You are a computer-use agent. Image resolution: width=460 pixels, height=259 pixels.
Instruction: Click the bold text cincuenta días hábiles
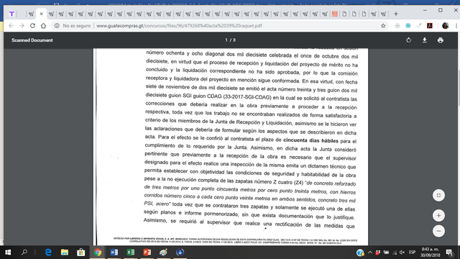pos(310,141)
